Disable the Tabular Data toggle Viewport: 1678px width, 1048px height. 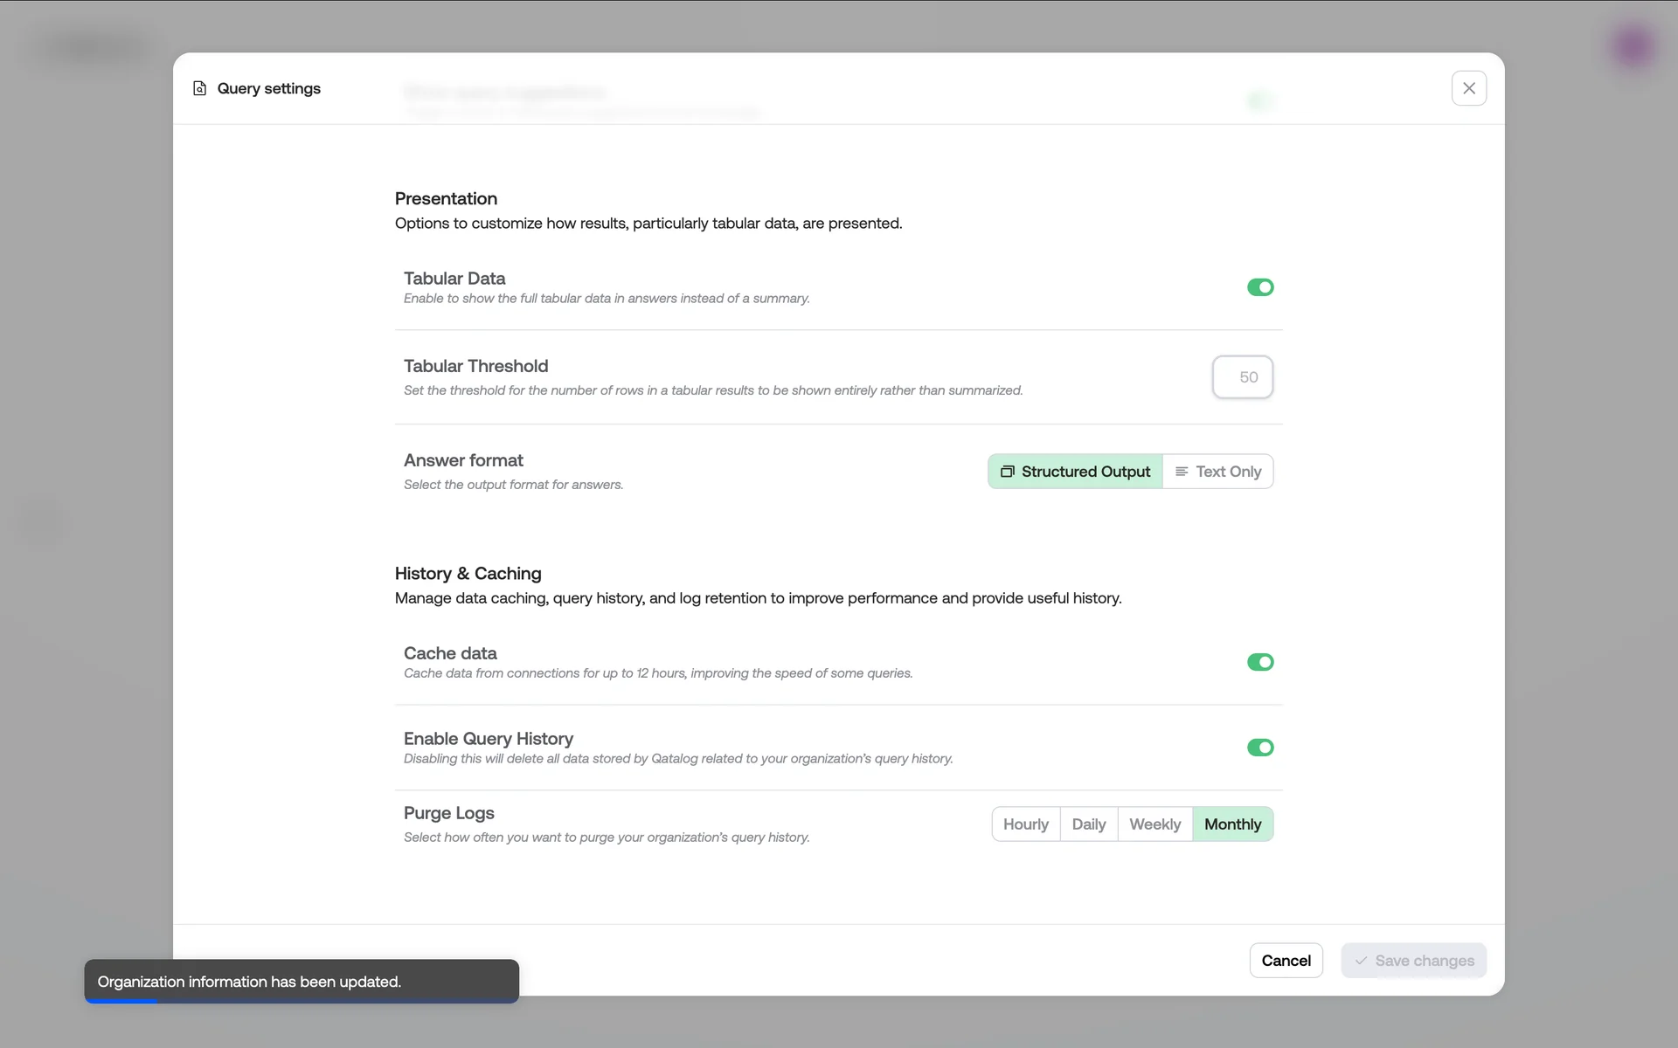pyautogui.click(x=1259, y=287)
